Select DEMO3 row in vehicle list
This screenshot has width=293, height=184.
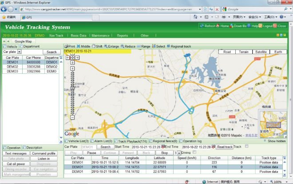coord(31,71)
